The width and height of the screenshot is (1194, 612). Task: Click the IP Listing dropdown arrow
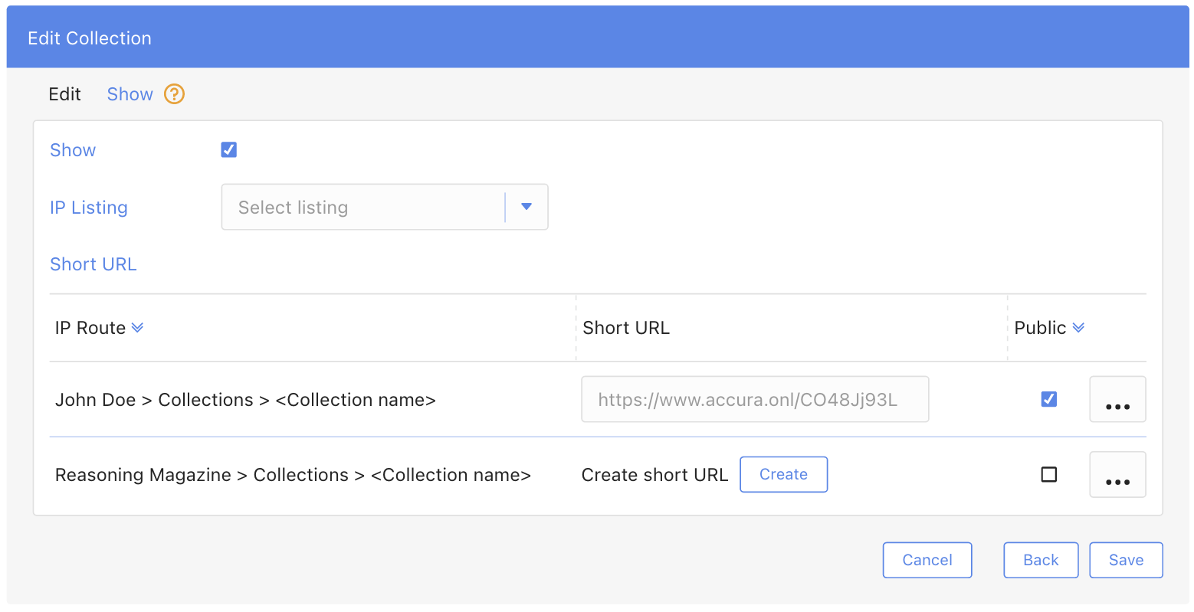(526, 207)
